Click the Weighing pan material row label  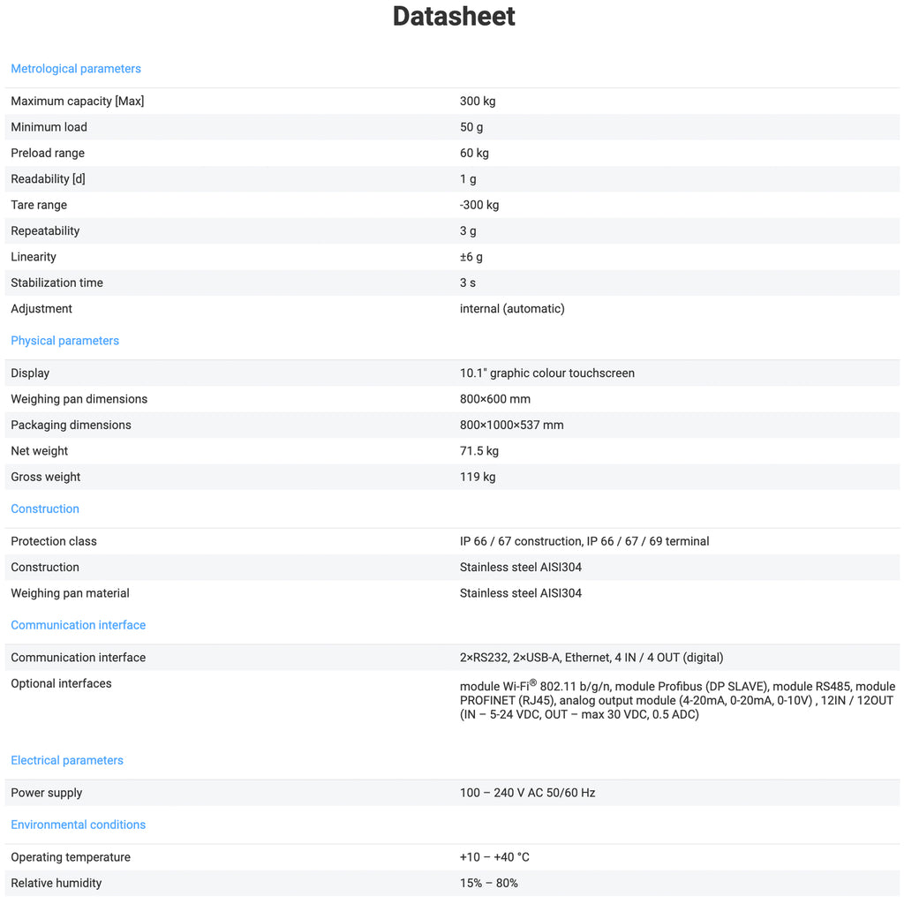pyautogui.click(x=70, y=593)
